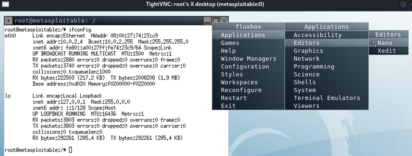The width and height of the screenshot is (412, 156).
Task: Click the round button in TightVNC title bar
Action: (403, 4)
